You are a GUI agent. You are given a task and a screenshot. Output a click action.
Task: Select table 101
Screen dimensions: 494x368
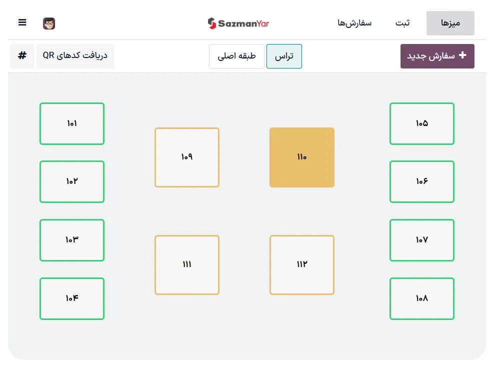click(72, 123)
